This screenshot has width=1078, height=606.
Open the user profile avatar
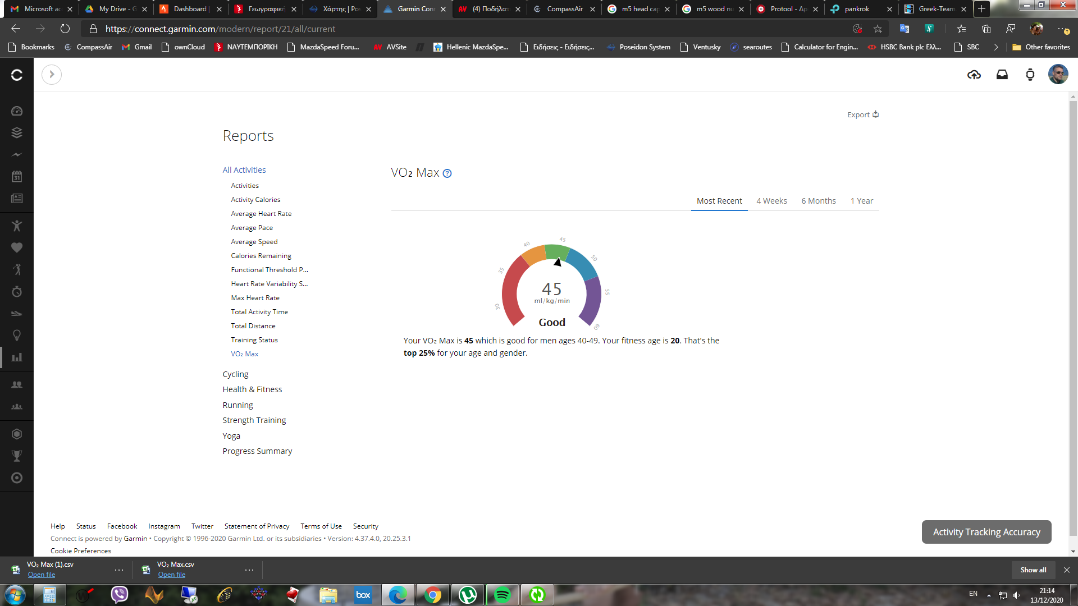(x=1058, y=74)
